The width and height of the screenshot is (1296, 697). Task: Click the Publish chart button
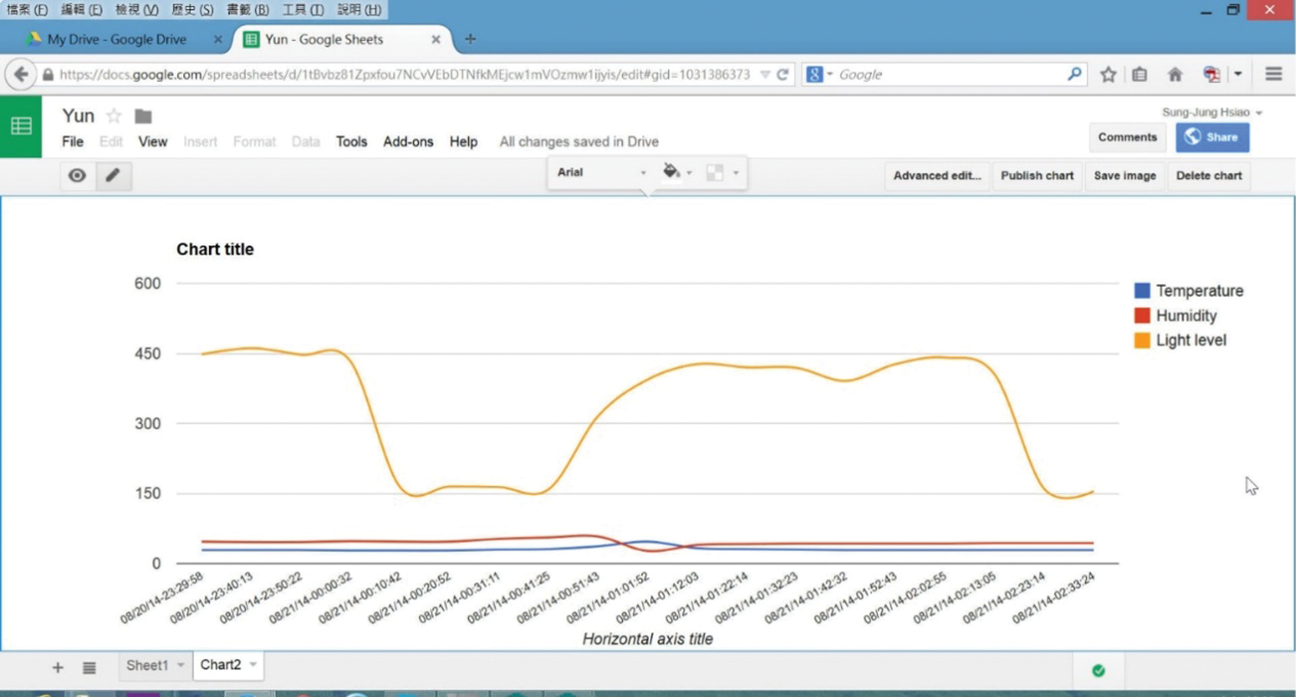coord(1037,175)
